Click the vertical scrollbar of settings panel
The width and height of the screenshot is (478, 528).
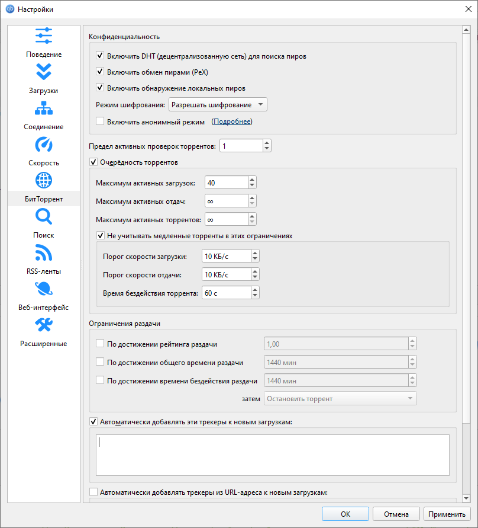466,237
